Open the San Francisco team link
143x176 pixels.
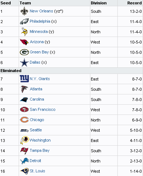click(42, 109)
